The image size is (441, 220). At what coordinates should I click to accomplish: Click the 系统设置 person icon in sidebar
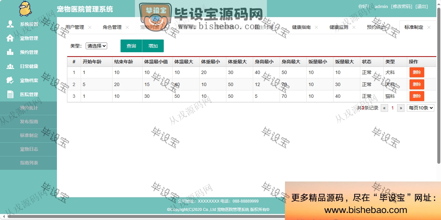[10, 24]
